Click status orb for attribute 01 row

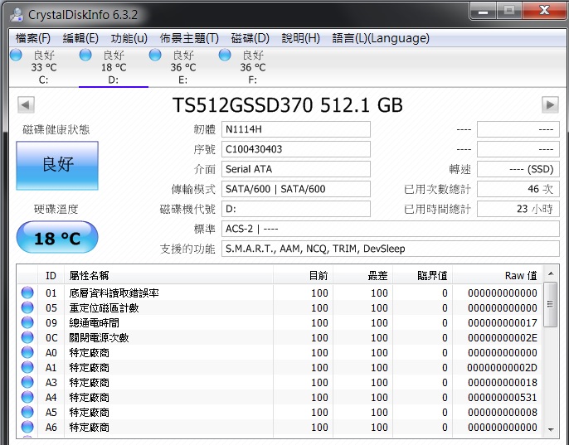click(x=27, y=293)
